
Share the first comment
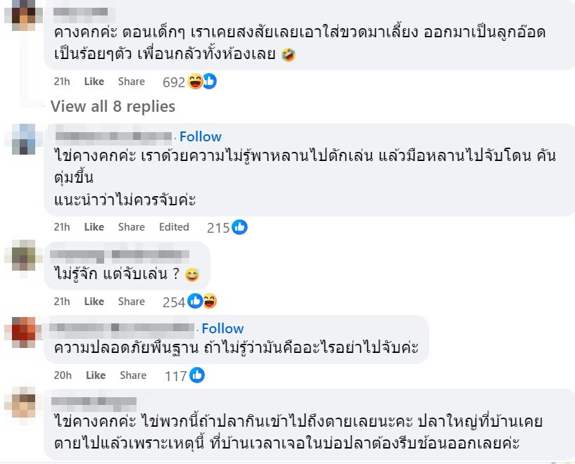pyautogui.click(x=132, y=82)
